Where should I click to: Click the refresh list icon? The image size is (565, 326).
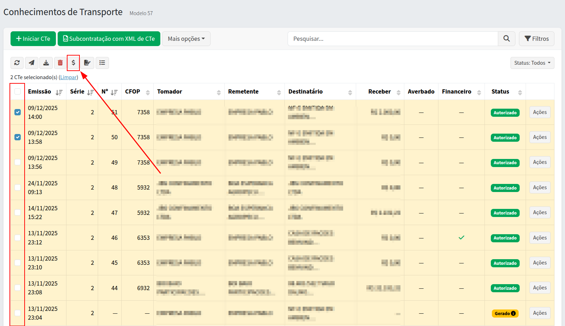(17, 63)
